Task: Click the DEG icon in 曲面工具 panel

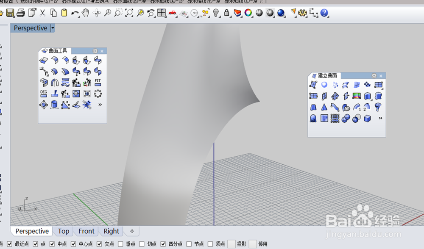Action: [x=44, y=94]
